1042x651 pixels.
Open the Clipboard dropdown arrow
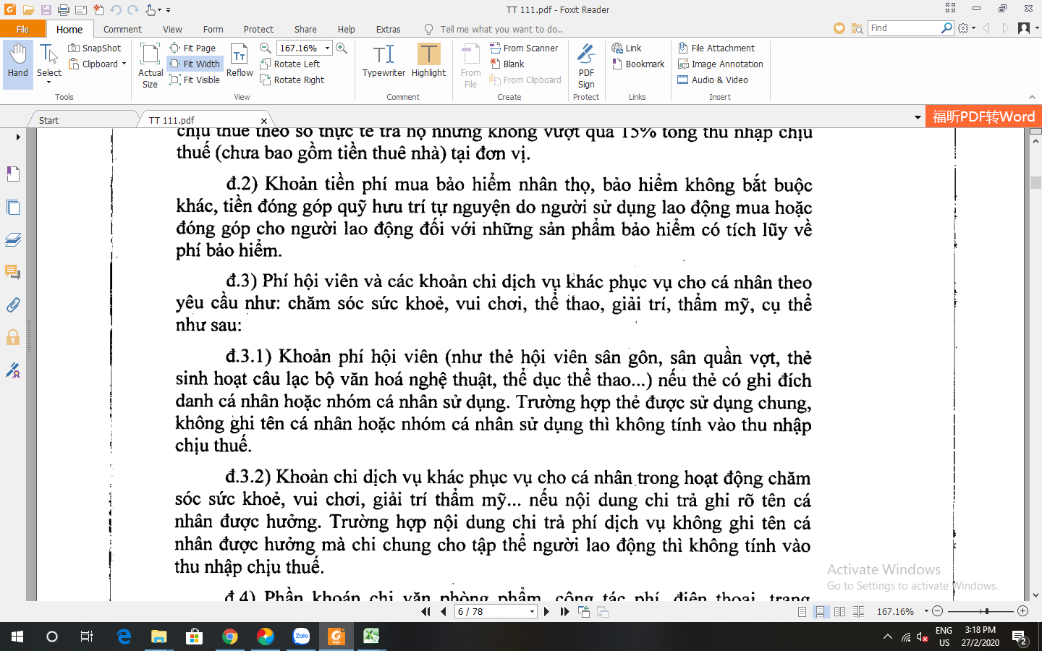point(124,64)
